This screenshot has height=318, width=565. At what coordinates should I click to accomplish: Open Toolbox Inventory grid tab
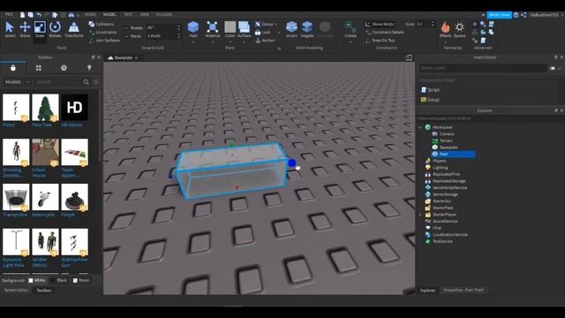tap(39, 68)
